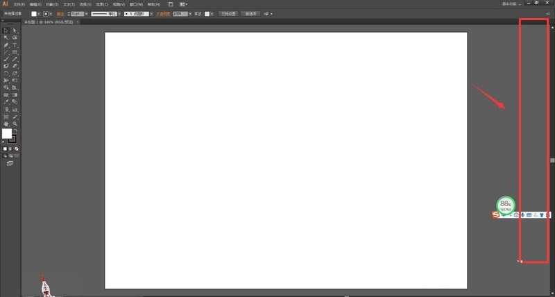Click the 首选项 button

(248, 13)
